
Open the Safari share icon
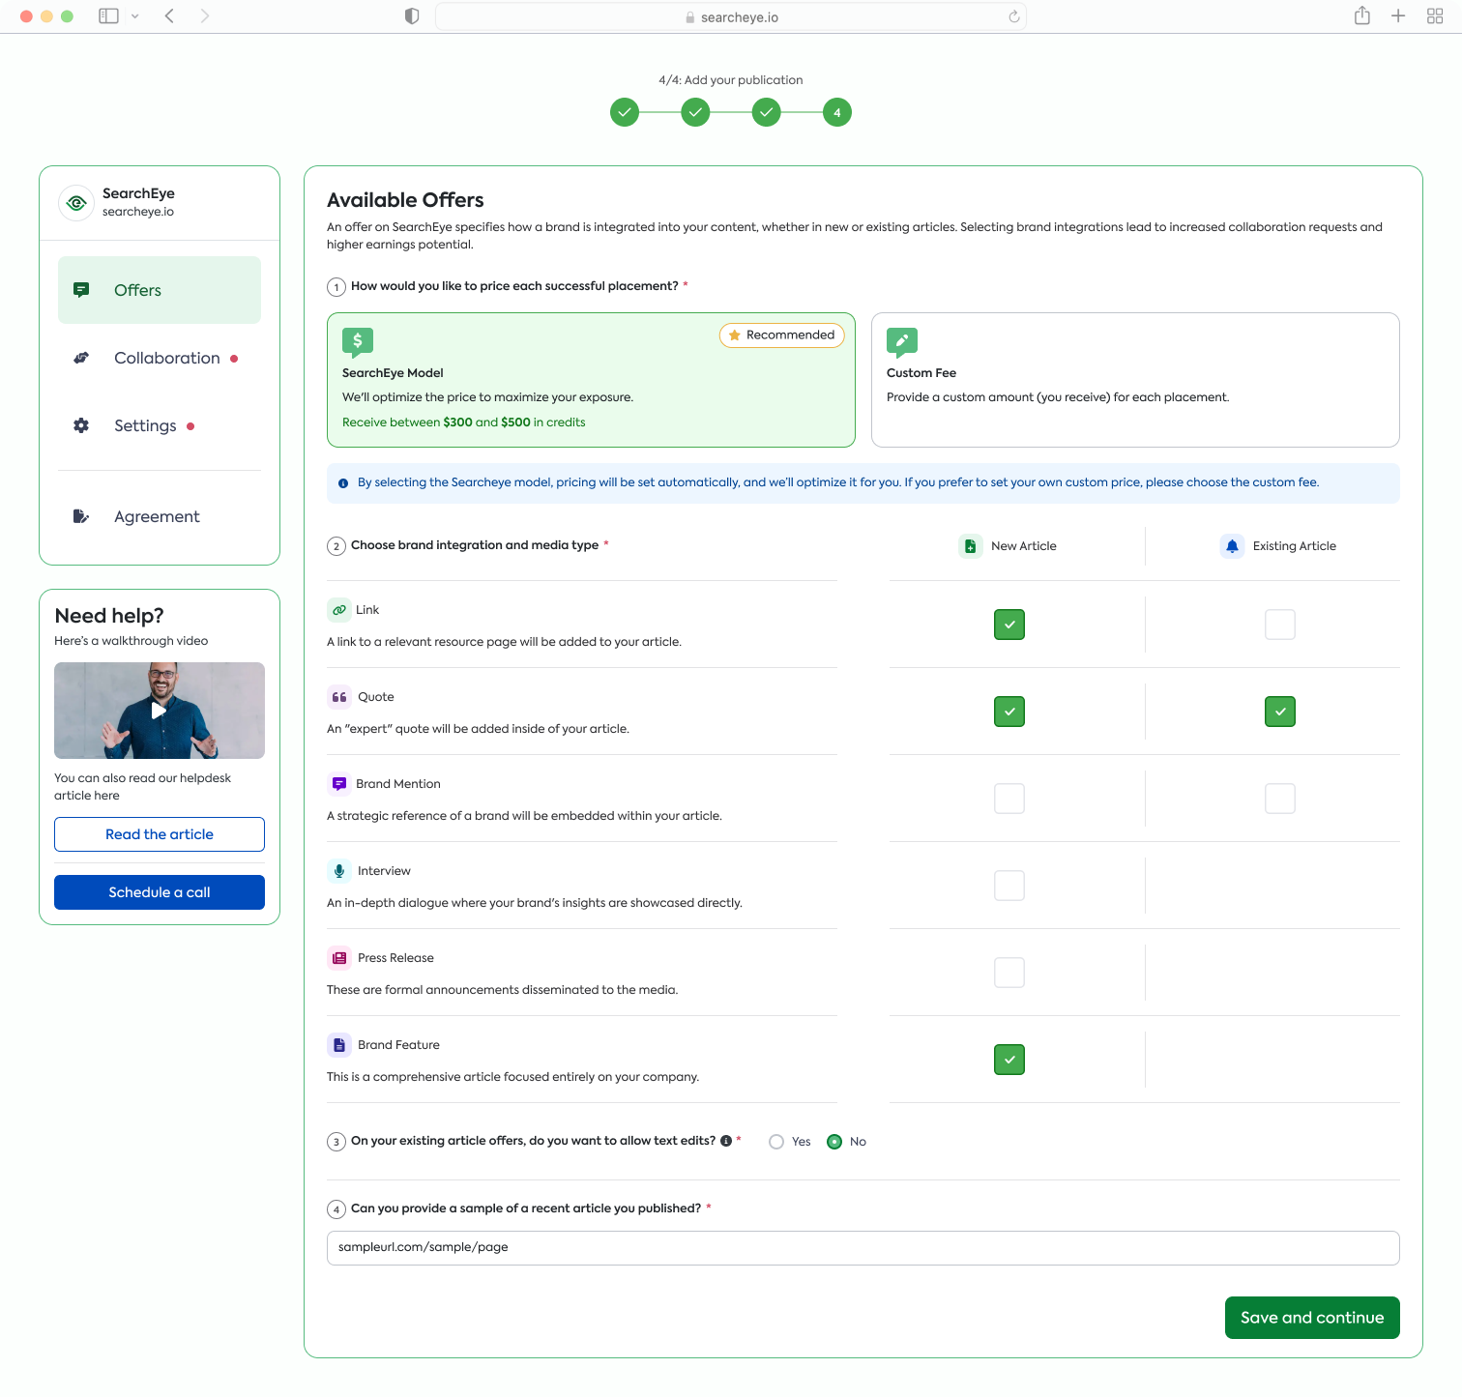(1361, 15)
